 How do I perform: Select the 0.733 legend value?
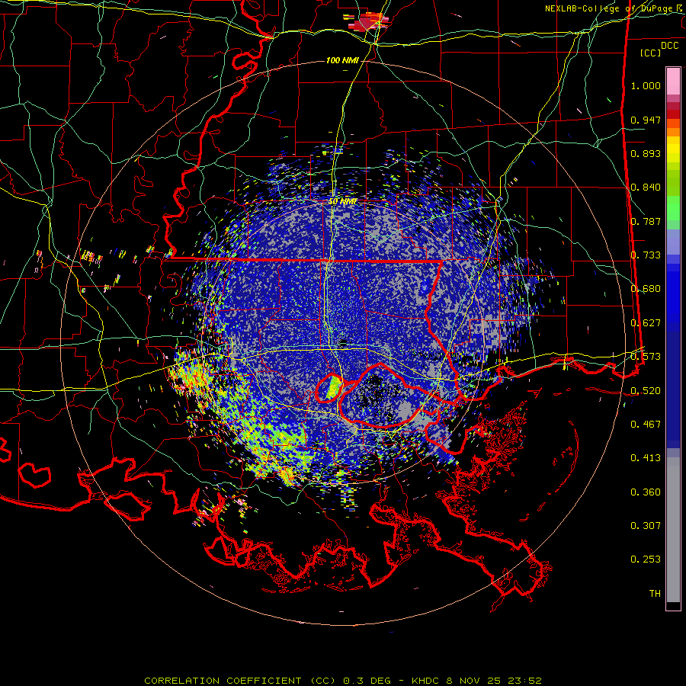pyautogui.click(x=646, y=255)
